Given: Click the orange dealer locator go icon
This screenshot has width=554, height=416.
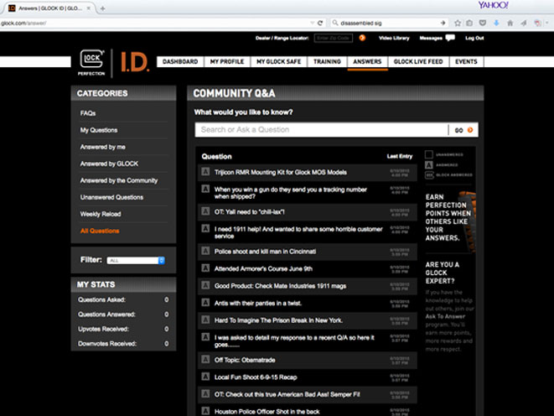Looking at the screenshot, I should (362, 38).
